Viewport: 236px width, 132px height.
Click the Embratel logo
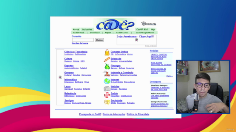[x=149, y=23]
